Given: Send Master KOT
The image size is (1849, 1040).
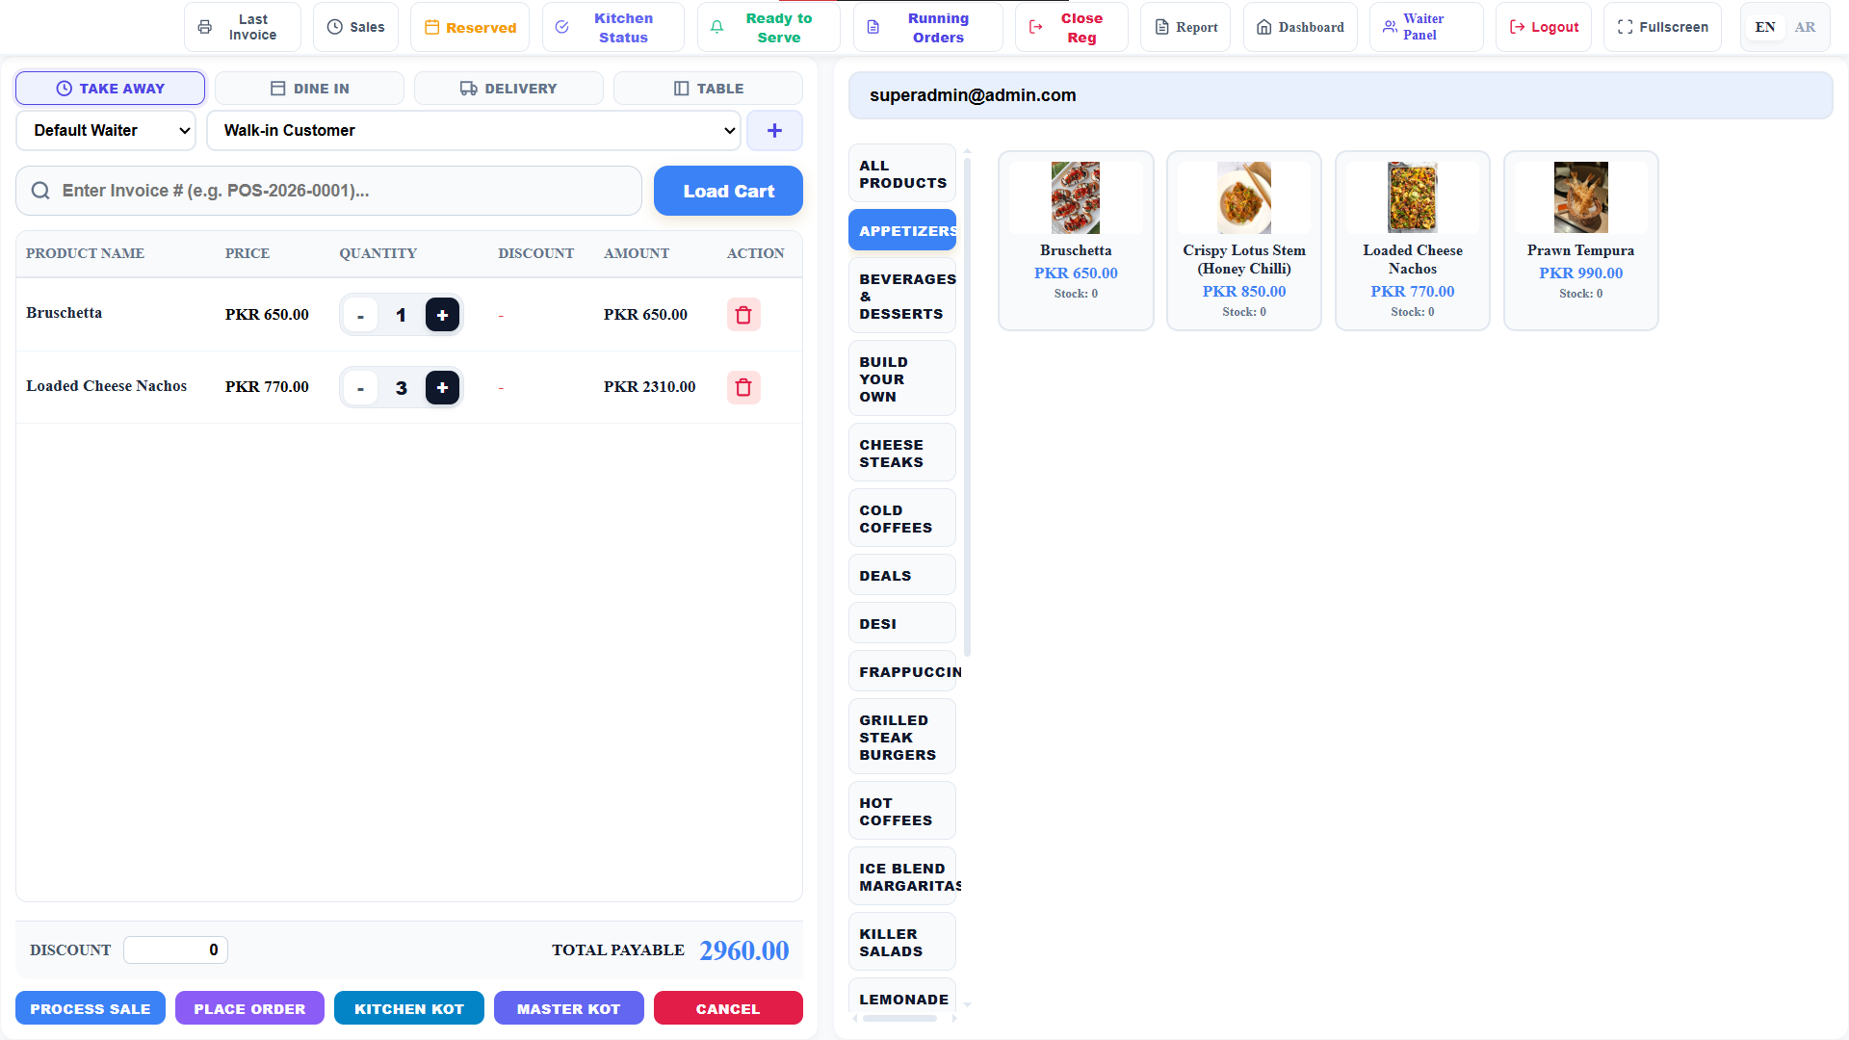Looking at the screenshot, I should click(569, 1008).
